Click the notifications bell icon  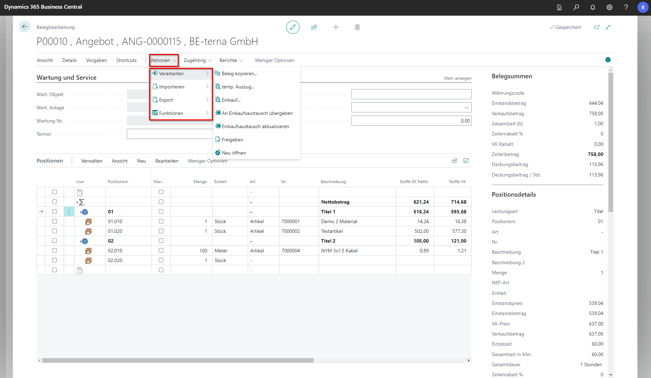592,7
